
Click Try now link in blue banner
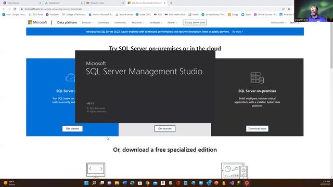point(237,32)
